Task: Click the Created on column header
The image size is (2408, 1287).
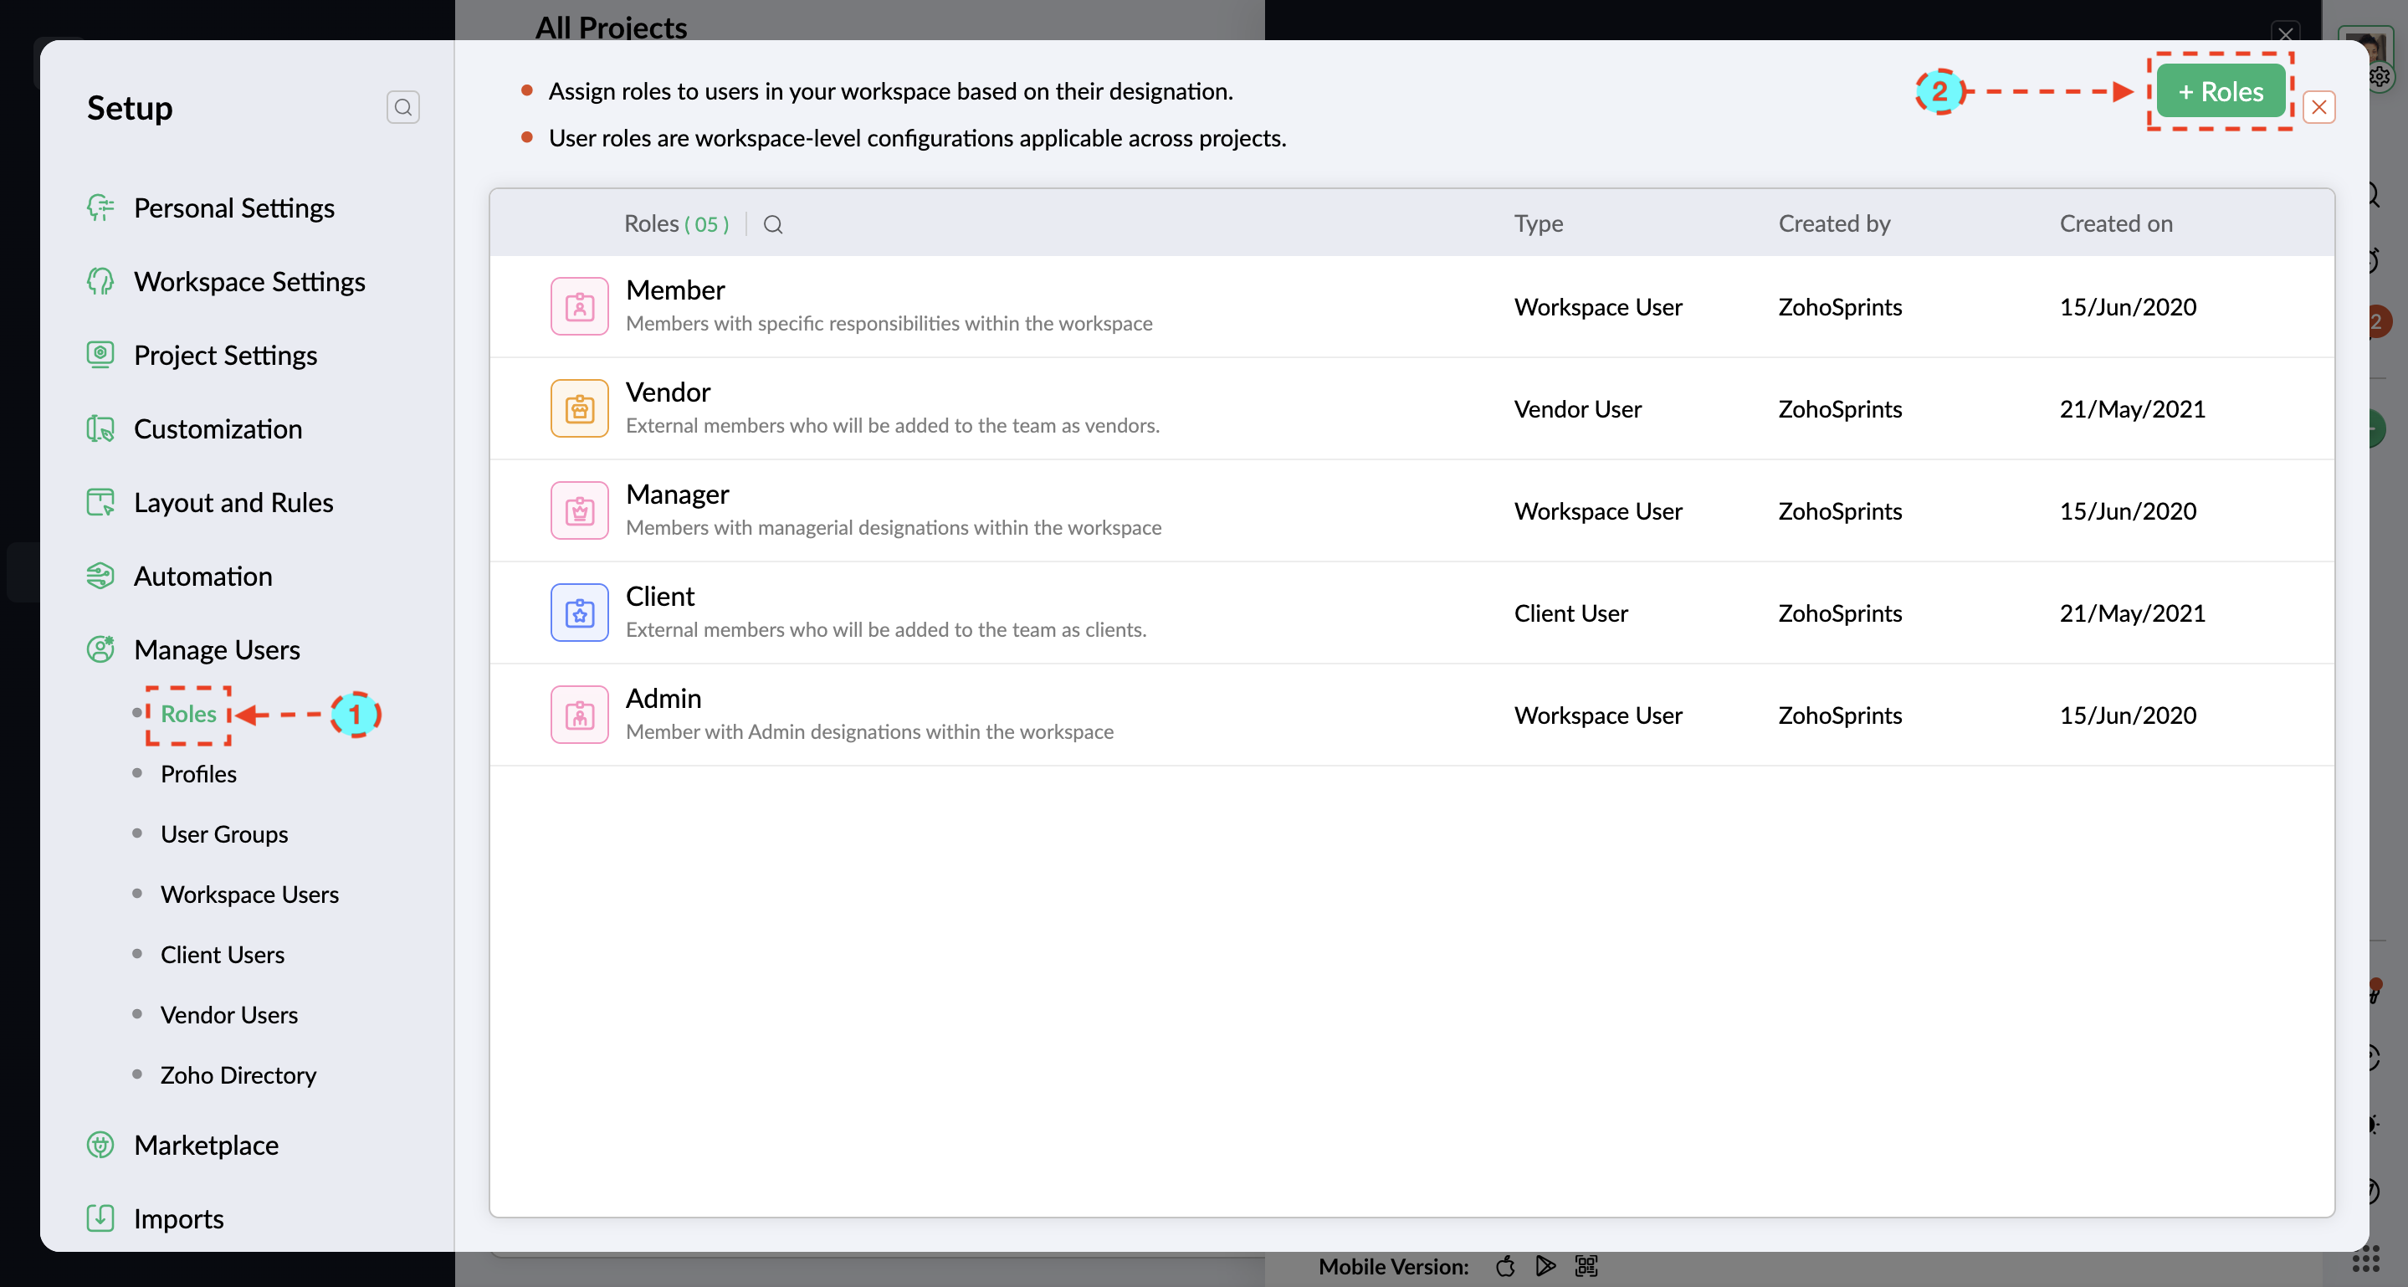Action: [2115, 223]
